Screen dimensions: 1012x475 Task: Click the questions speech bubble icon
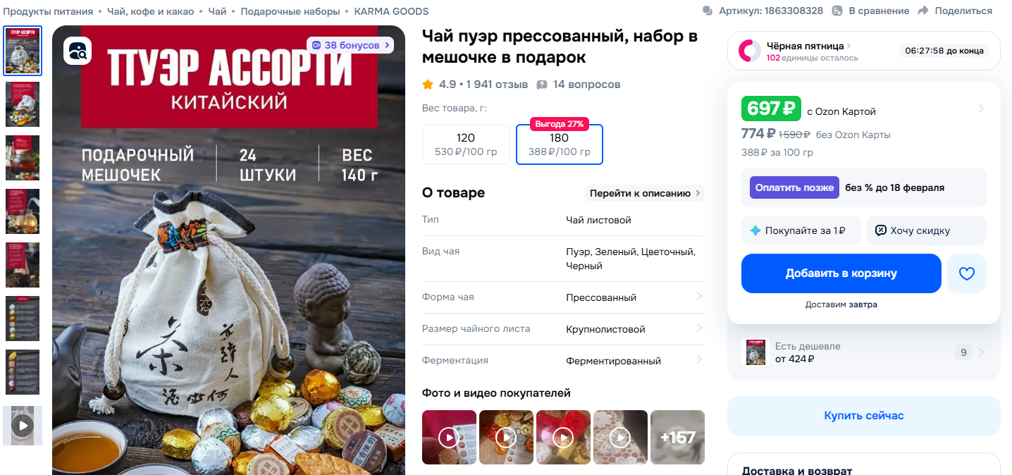tap(542, 85)
